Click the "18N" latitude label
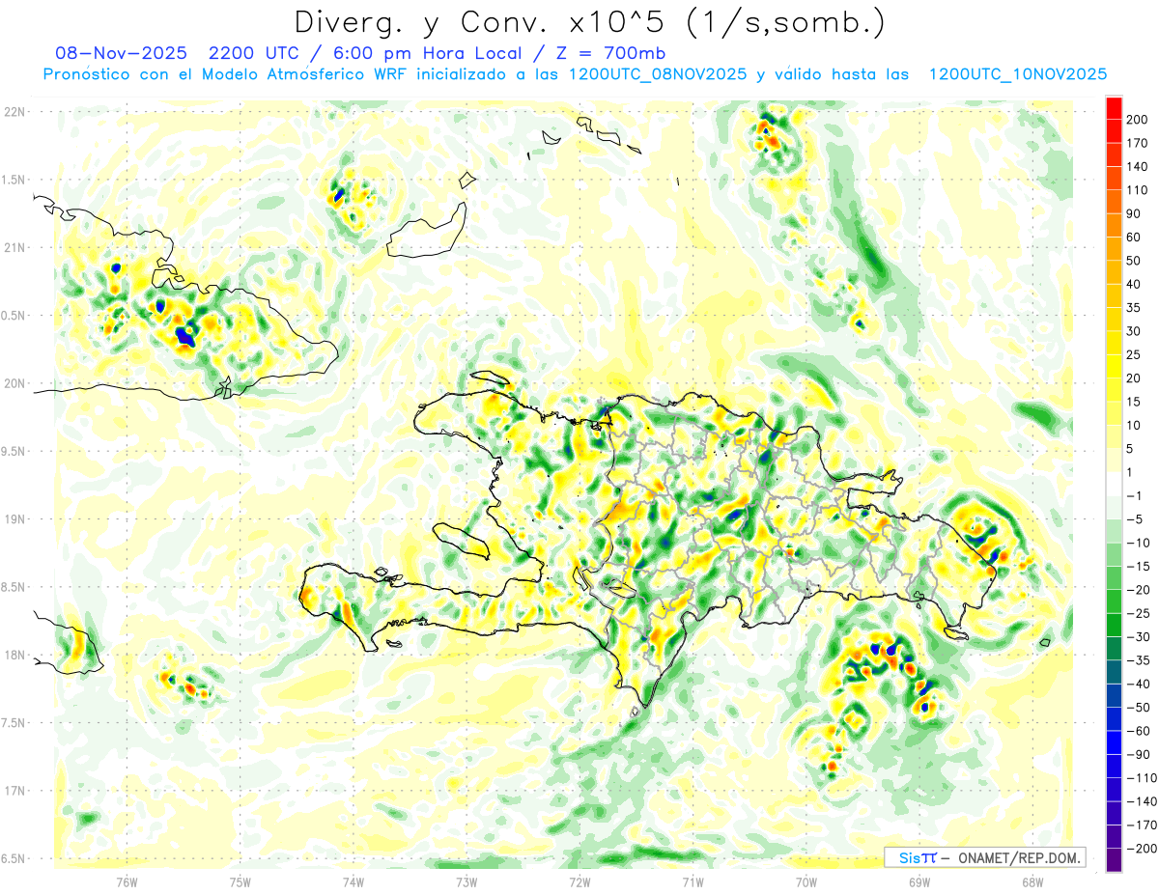Screen dimensions: 1159x895 (15, 656)
